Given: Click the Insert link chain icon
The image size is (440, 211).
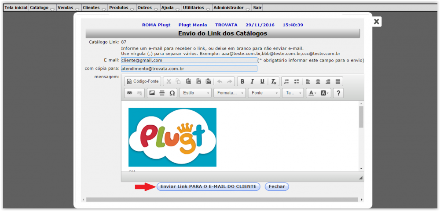Looking at the screenshot, I should point(129,93).
